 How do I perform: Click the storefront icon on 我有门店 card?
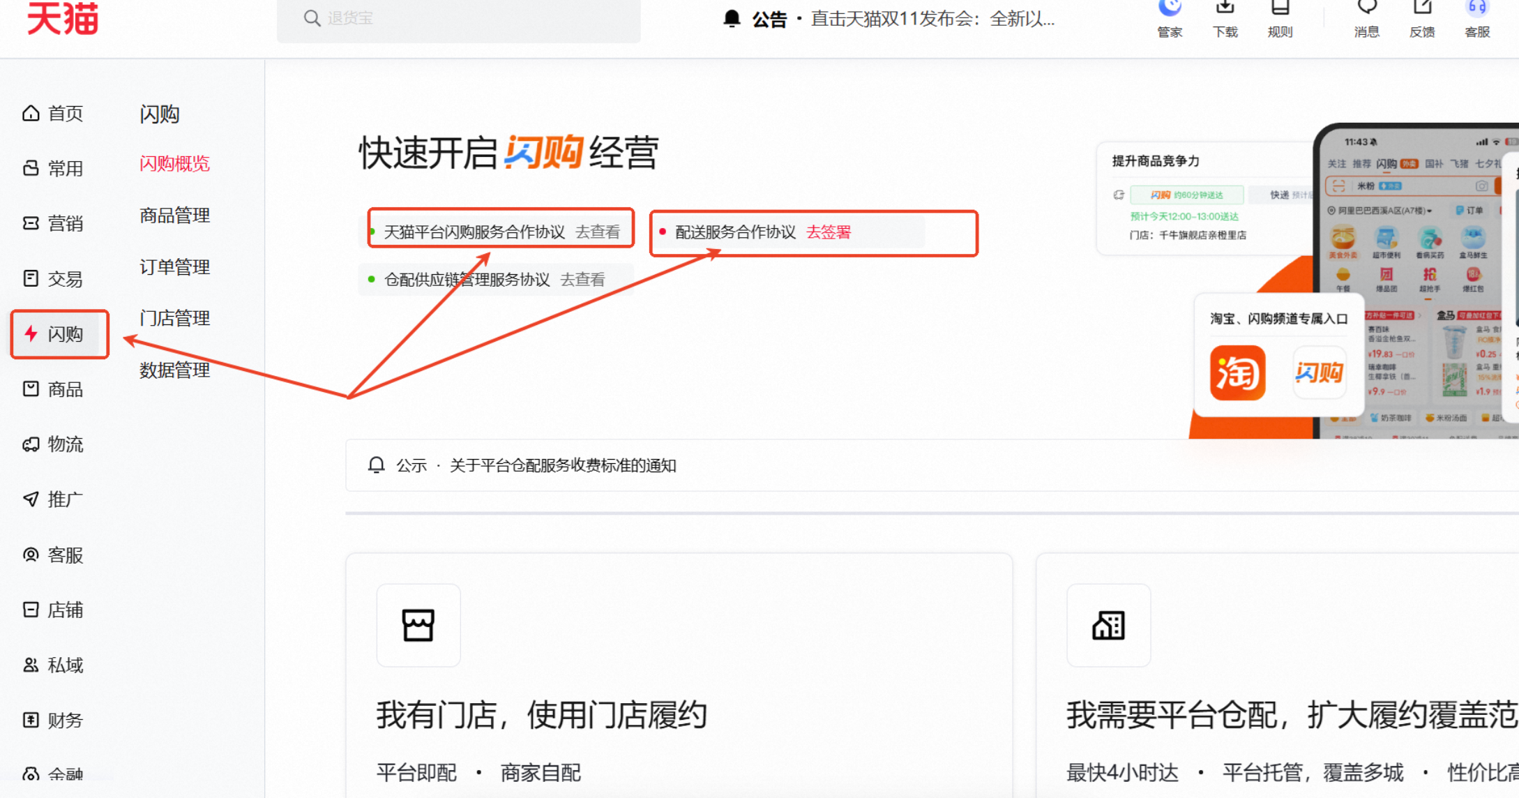418,625
